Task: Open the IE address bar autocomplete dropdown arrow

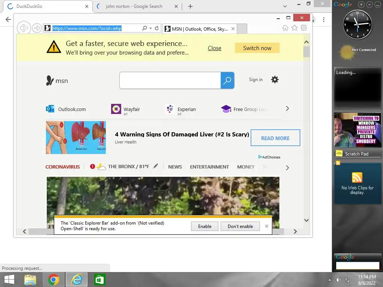Action: click(x=150, y=28)
